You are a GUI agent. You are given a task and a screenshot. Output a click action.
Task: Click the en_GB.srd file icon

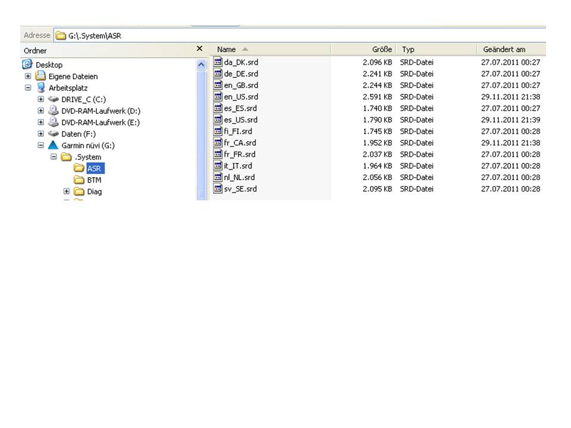point(218,85)
